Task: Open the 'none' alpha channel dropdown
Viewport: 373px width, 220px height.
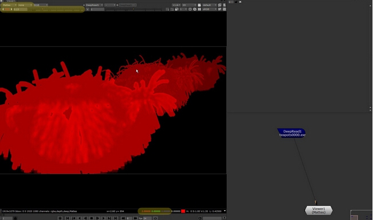Action: (x=25, y=5)
